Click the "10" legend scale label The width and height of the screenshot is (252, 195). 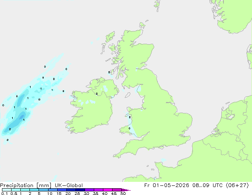pyautogui.click(x=50, y=193)
